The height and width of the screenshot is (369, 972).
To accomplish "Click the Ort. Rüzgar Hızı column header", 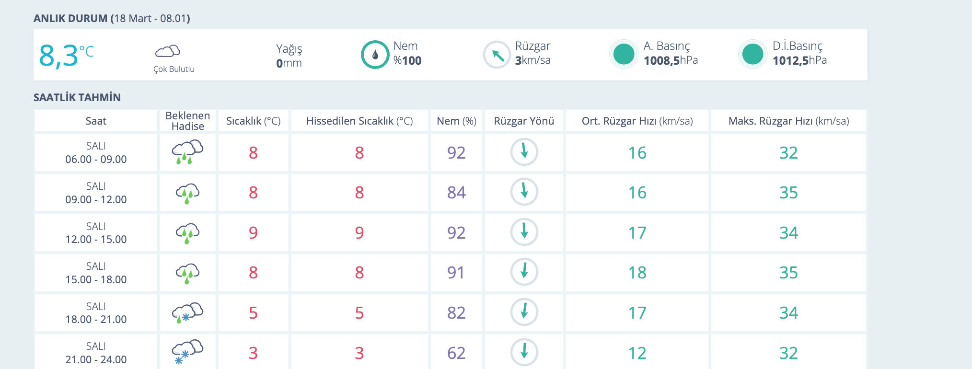I will 637,121.
